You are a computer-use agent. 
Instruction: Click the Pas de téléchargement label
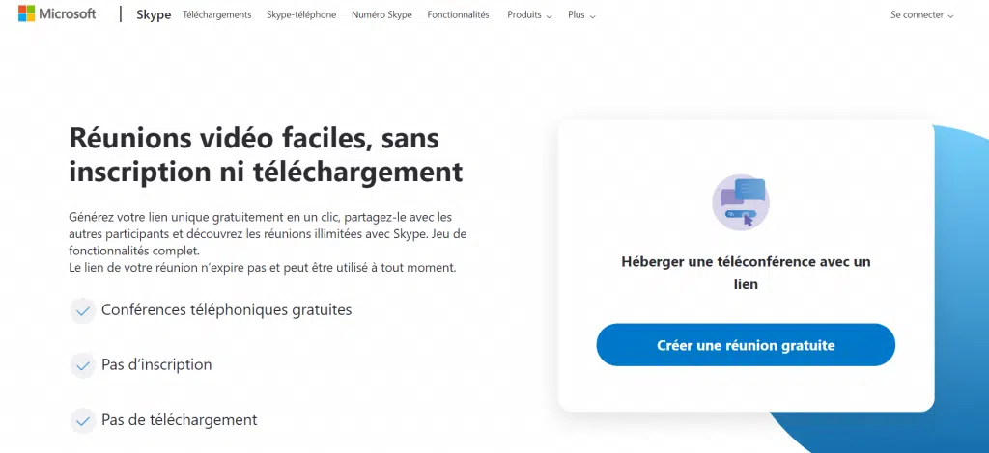click(x=179, y=419)
